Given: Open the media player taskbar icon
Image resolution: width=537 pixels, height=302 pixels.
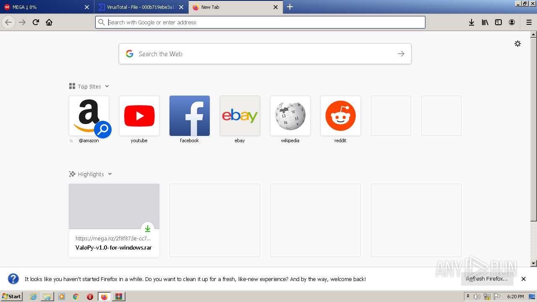Looking at the screenshot, I should (x=62, y=297).
